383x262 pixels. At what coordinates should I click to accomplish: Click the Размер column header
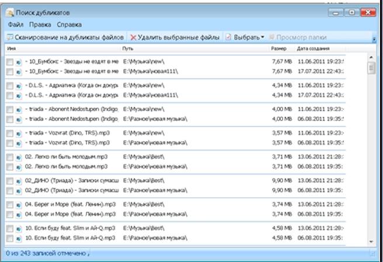[x=278, y=48]
